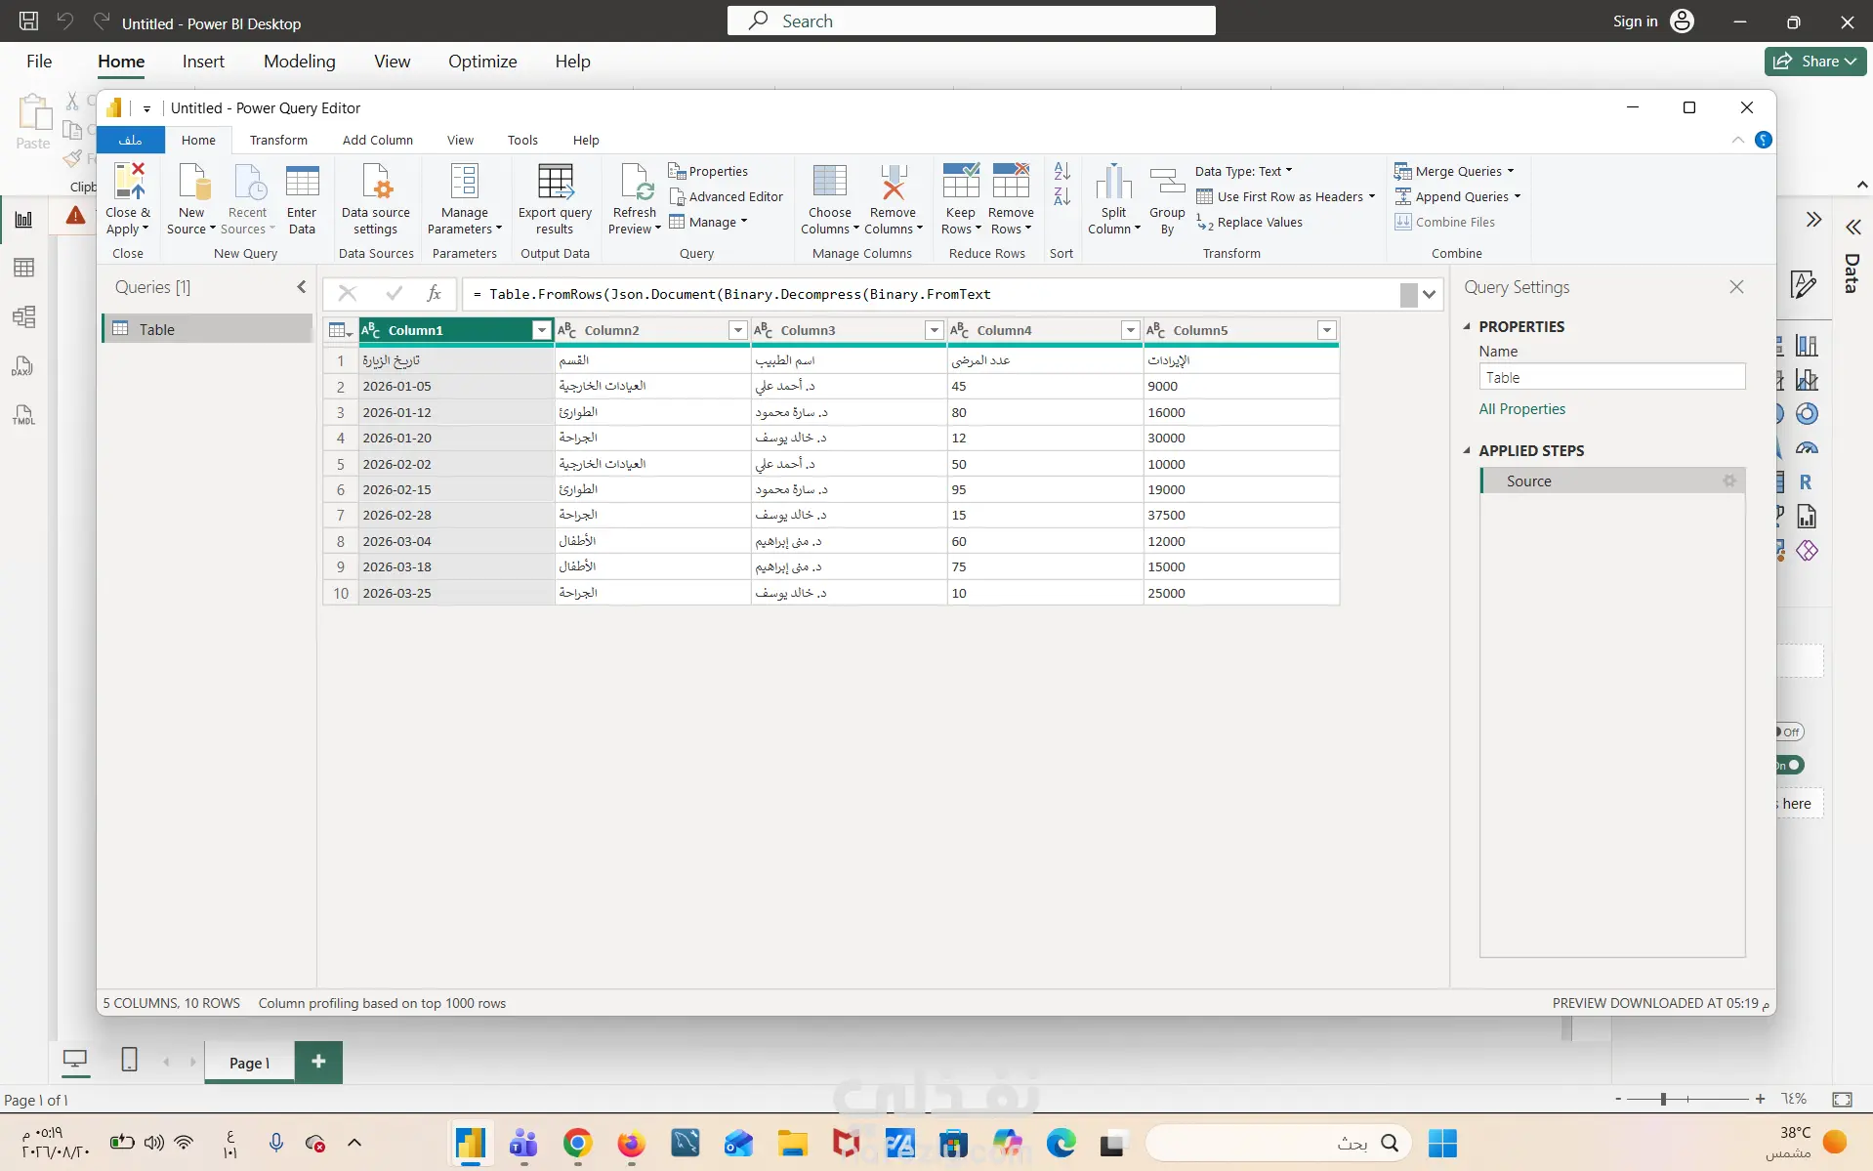The width and height of the screenshot is (1873, 1171).
Task: Add a new report page
Action: coord(318,1062)
